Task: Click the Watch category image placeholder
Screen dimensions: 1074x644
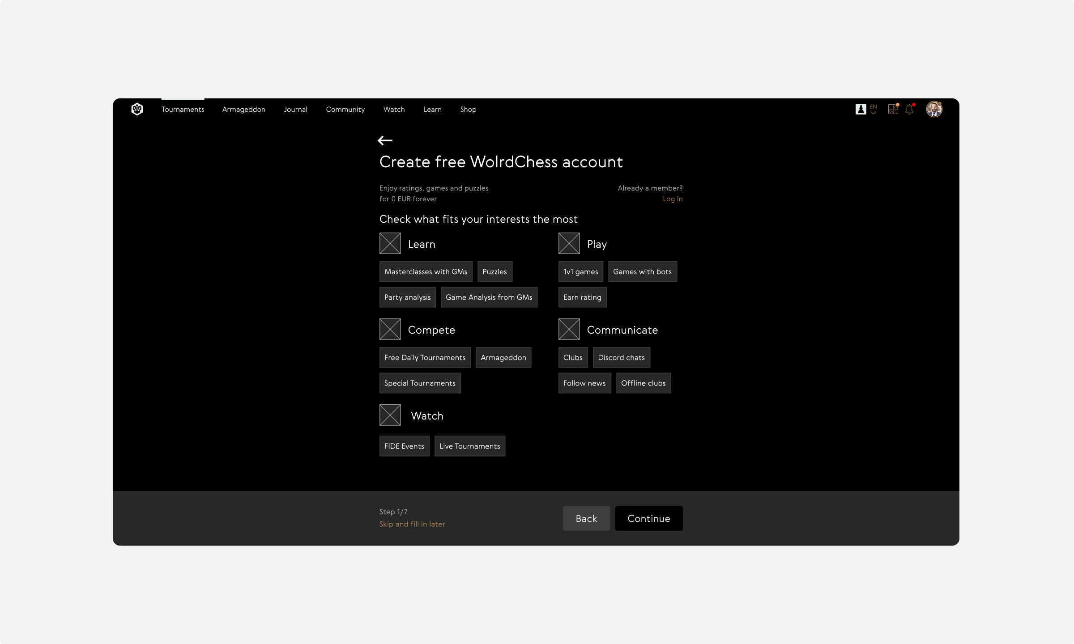Action: click(390, 415)
